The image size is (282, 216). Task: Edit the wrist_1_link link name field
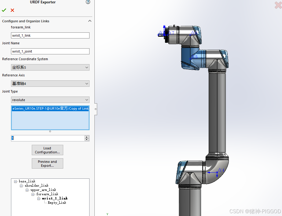click(50, 35)
